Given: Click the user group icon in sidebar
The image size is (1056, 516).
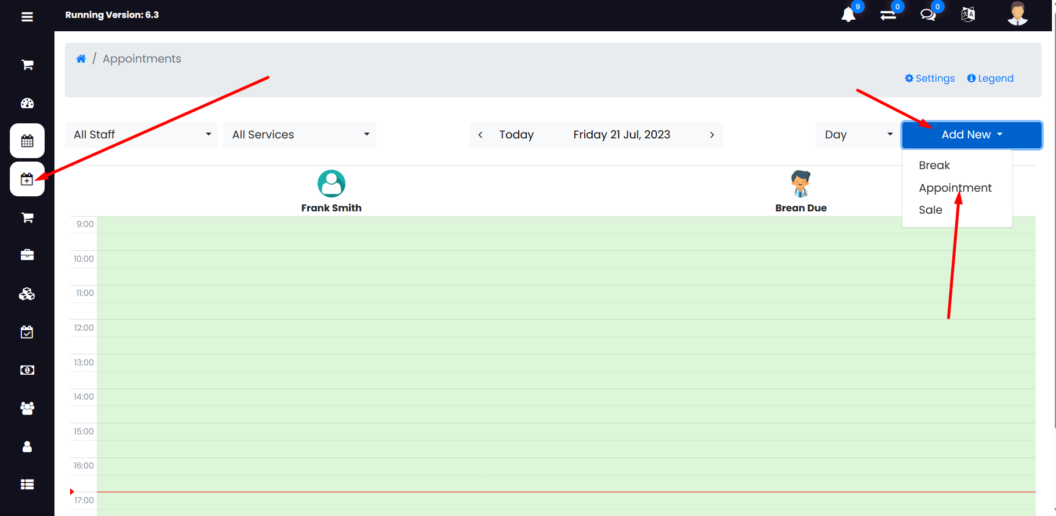Looking at the screenshot, I should 27,408.
